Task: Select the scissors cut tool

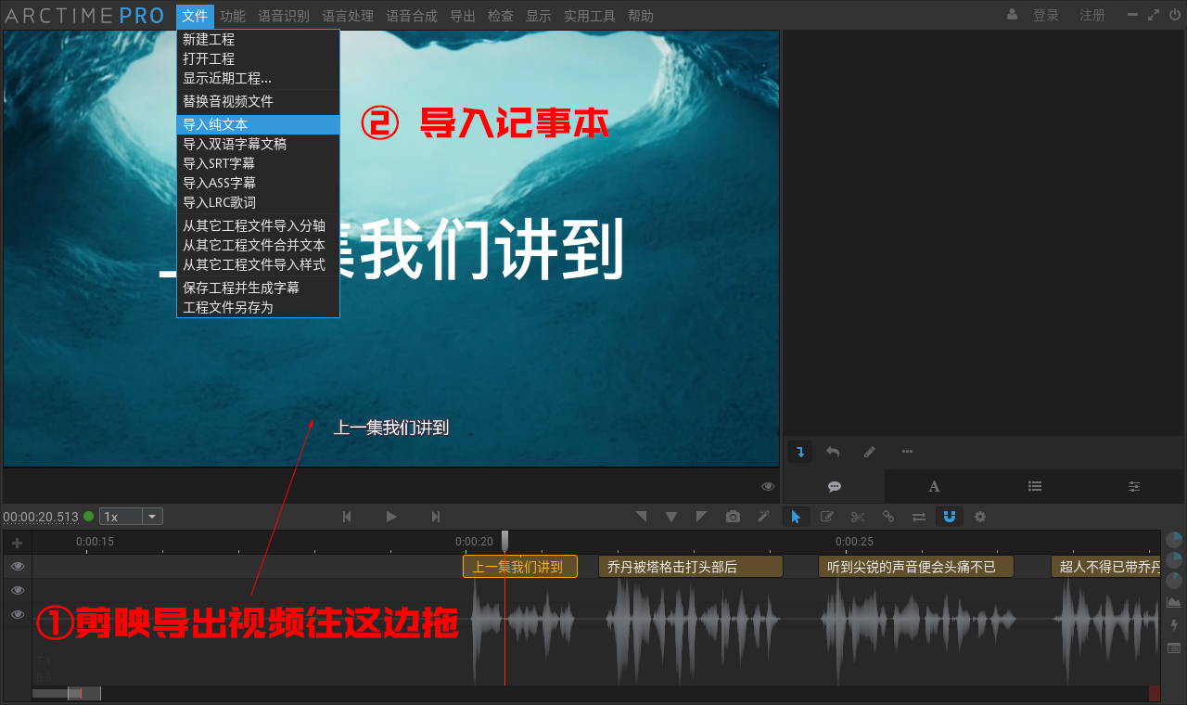Action: [x=857, y=517]
